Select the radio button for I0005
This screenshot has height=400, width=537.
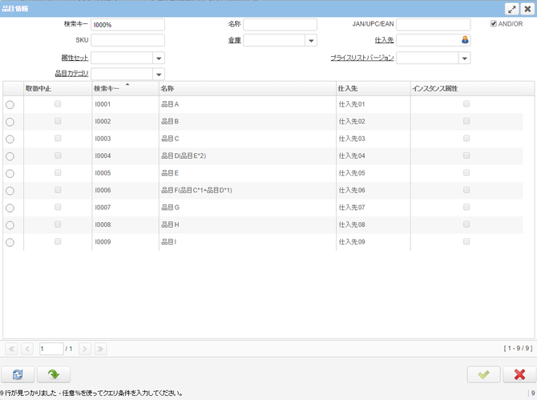coord(10,174)
